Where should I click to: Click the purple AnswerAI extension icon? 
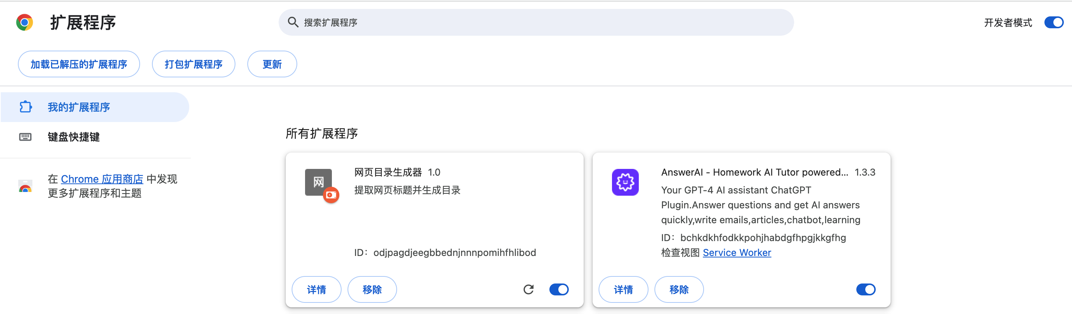pos(625,182)
